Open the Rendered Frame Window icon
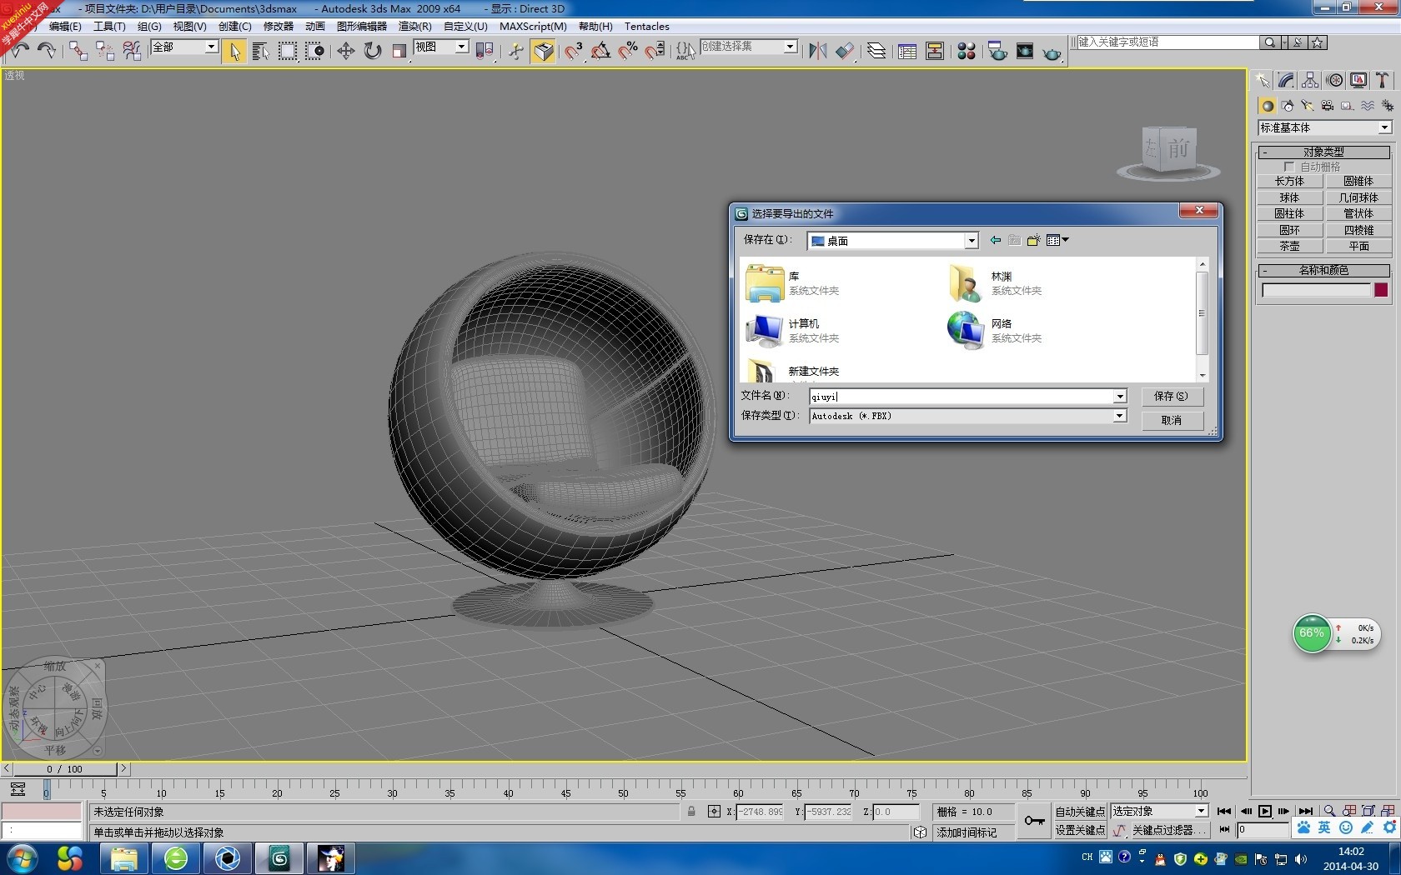Screen dimensions: 1401x875 coord(1025,52)
